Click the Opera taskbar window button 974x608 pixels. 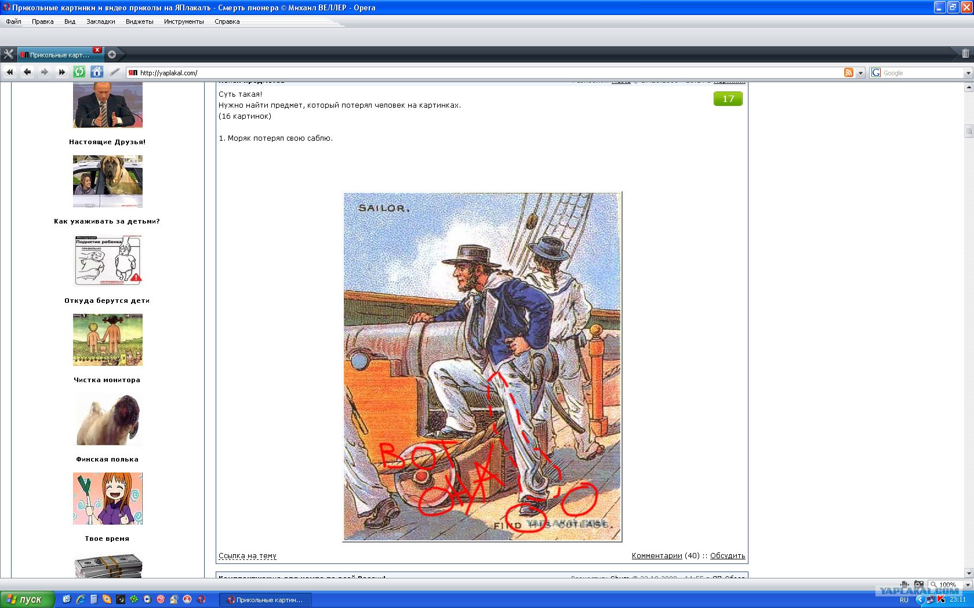(x=266, y=600)
